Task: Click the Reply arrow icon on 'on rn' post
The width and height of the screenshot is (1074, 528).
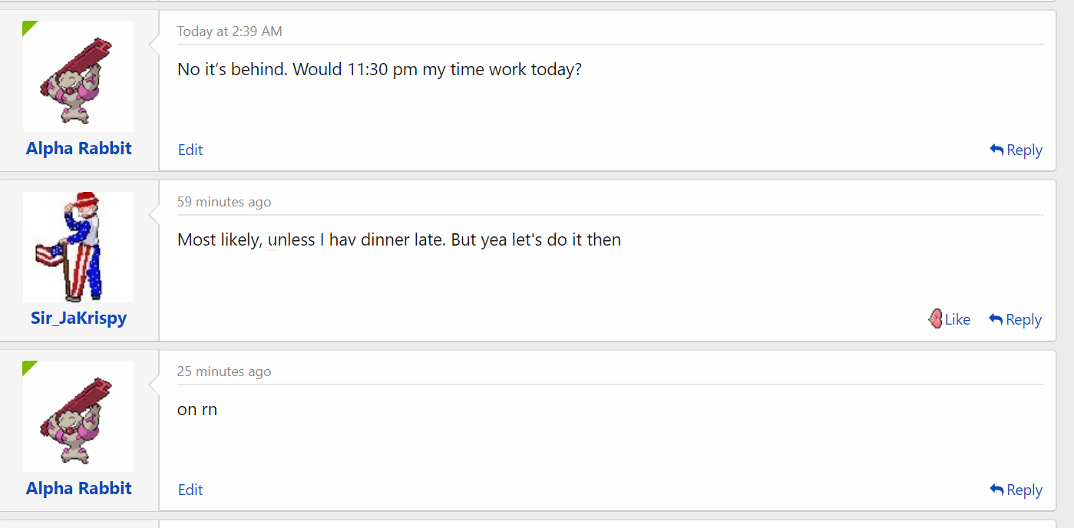Action: tap(996, 490)
